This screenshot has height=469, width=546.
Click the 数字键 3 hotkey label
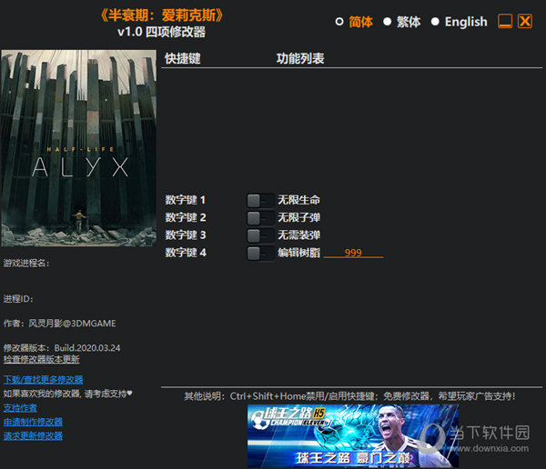(186, 235)
